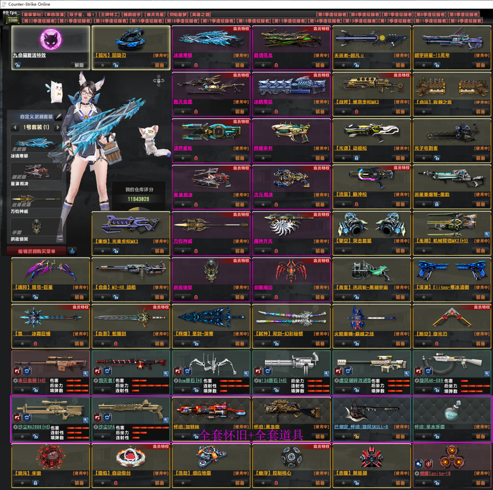Click the blue paint icon on 毁灭者 card
Viewport: 493px width, 490px height.
point(107,371)
